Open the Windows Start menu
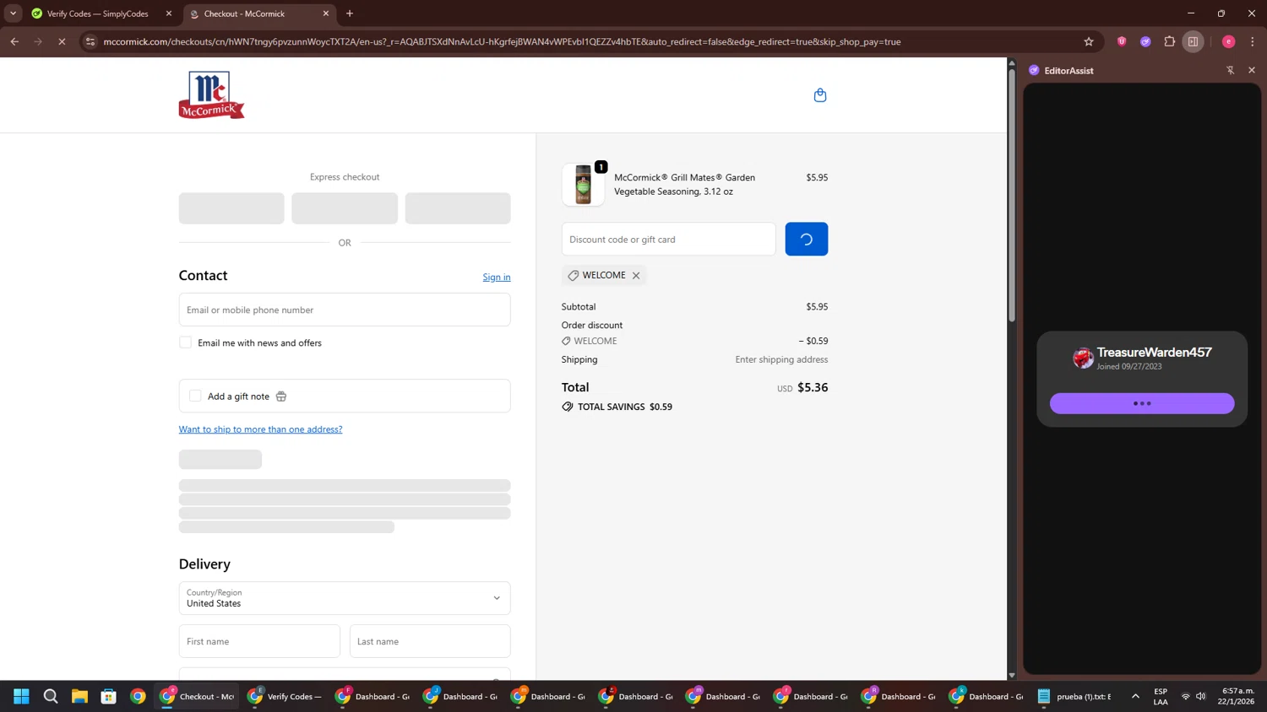This screenshot has height=712, width=1267. 22,696
